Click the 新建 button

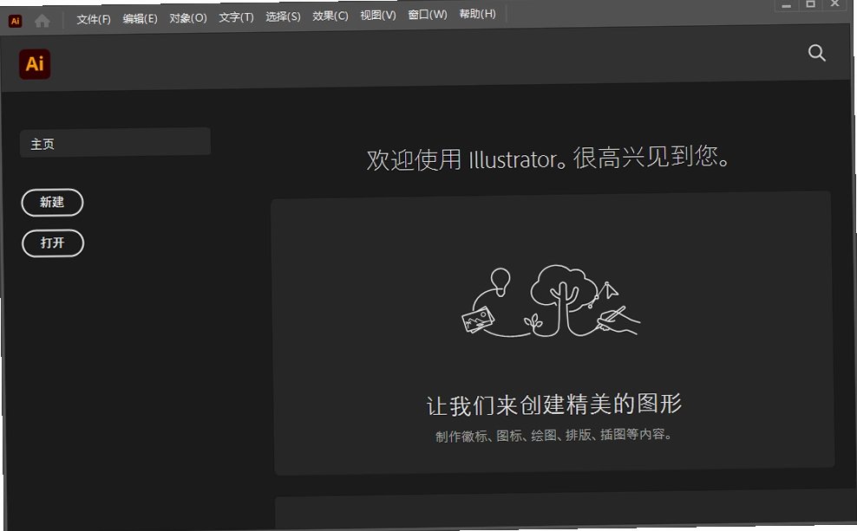coord(52,203)
